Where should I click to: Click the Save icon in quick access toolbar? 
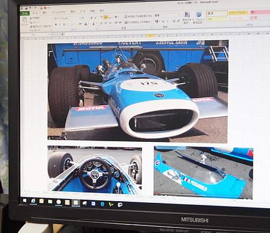[26, 8]
